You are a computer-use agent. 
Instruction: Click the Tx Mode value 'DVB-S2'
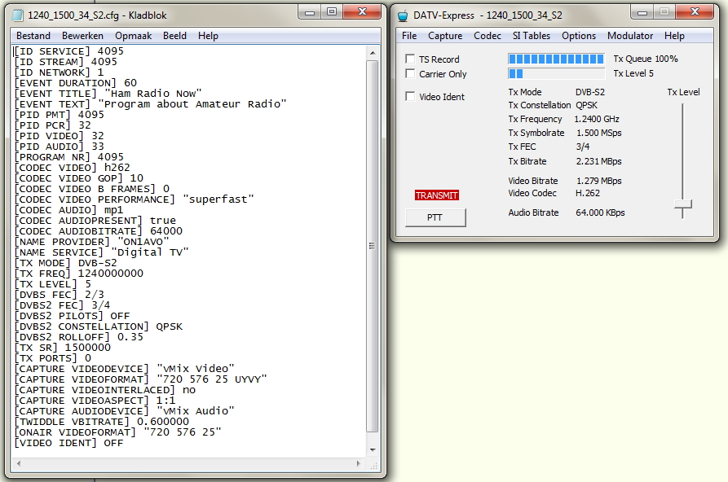[590, 92]
